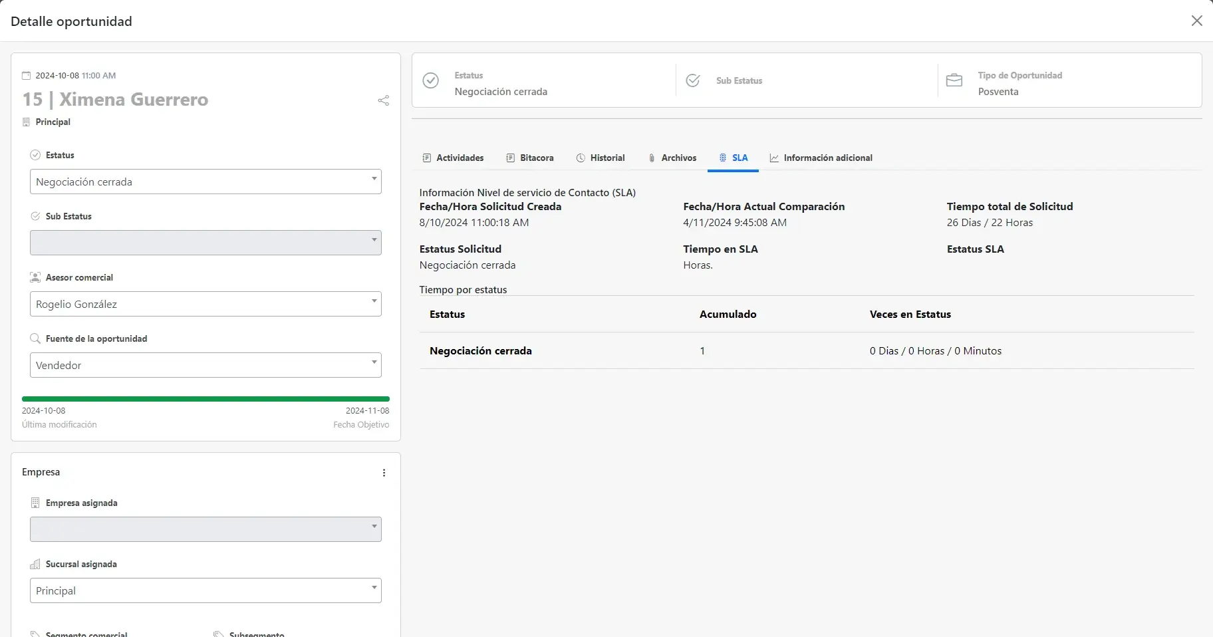Open the Asesor comercial dropdown Rogelio González
The image size is (1213, 637).
tap(205, 304)
